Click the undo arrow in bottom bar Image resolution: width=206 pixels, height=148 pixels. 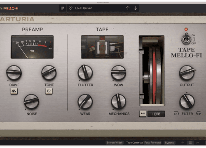point(183,143)
